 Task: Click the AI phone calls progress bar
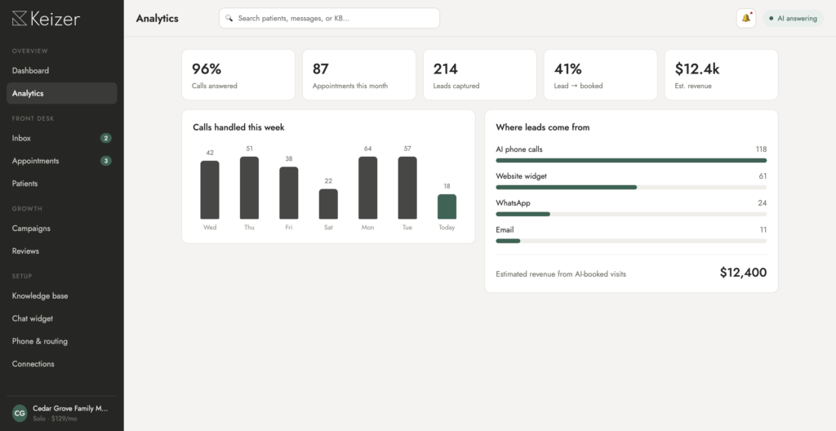click(631, 161)
